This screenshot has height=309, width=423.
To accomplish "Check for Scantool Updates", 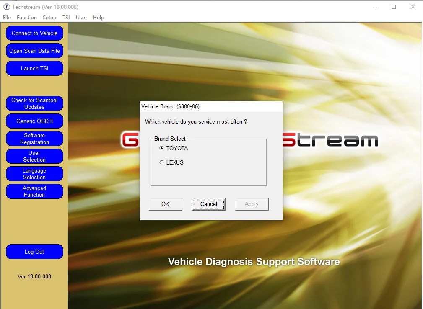I will (x=34, y=103).
